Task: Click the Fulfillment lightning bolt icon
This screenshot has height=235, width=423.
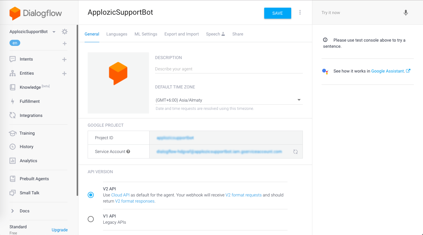Action: (x=13, y=101)
